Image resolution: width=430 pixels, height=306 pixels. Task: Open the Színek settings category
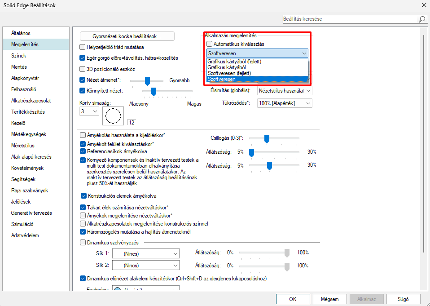tap(19, 56)
